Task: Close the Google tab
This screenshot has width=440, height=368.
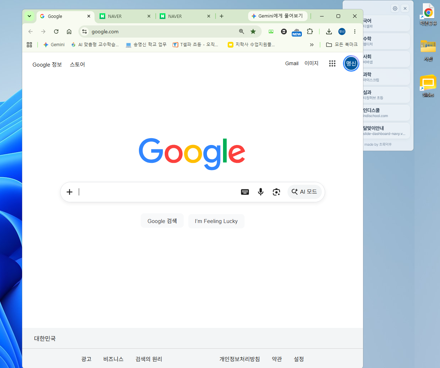Action: pyautogui.click(x=89, y=16)
